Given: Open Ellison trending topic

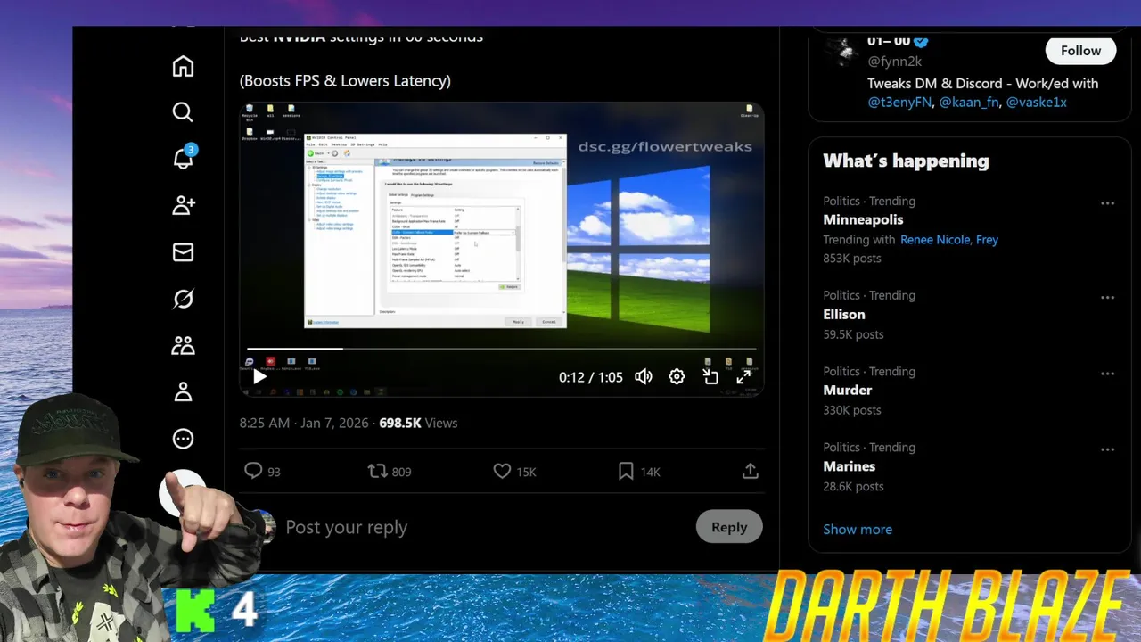Looking at the screenshot, I should click(x=844, y=314).
